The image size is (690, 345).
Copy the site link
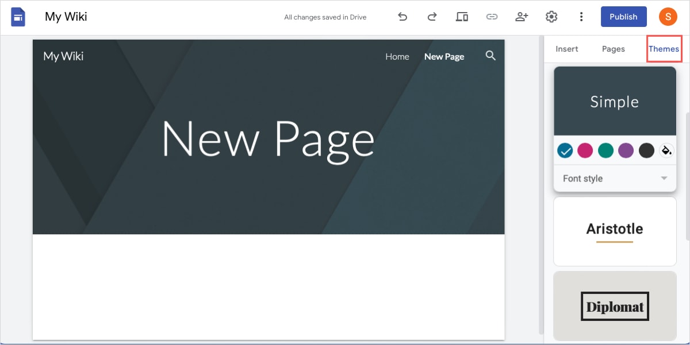(x=492, y=17)
